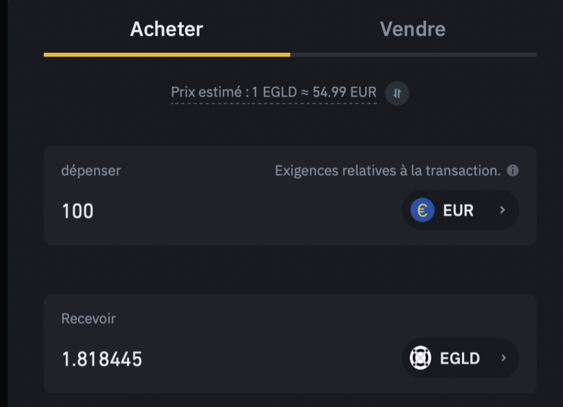The width and height of the screenshot is (563, 407).
Task: Switch to the Vendre tab
Action: pos(412,29)
